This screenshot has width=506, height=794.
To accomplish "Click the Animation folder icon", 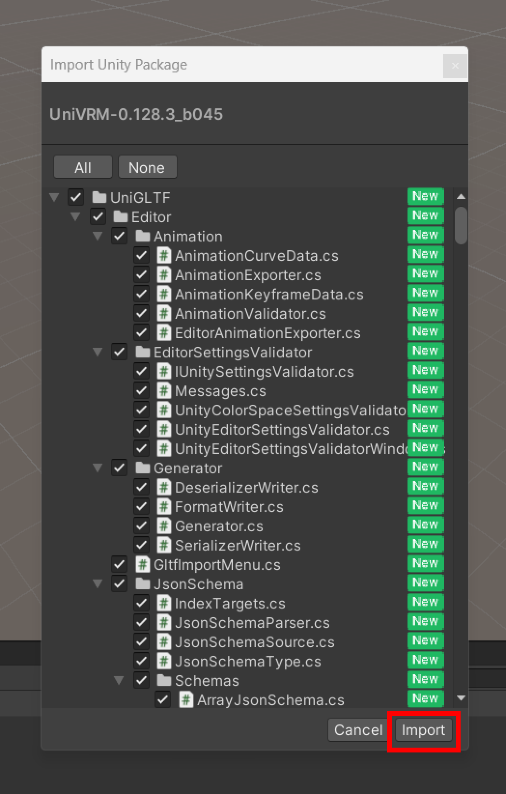I will [x=142, y=236].
